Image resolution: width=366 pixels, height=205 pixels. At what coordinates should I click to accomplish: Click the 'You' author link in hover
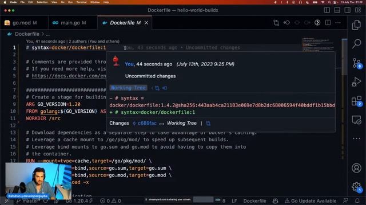tap(129, 64)
